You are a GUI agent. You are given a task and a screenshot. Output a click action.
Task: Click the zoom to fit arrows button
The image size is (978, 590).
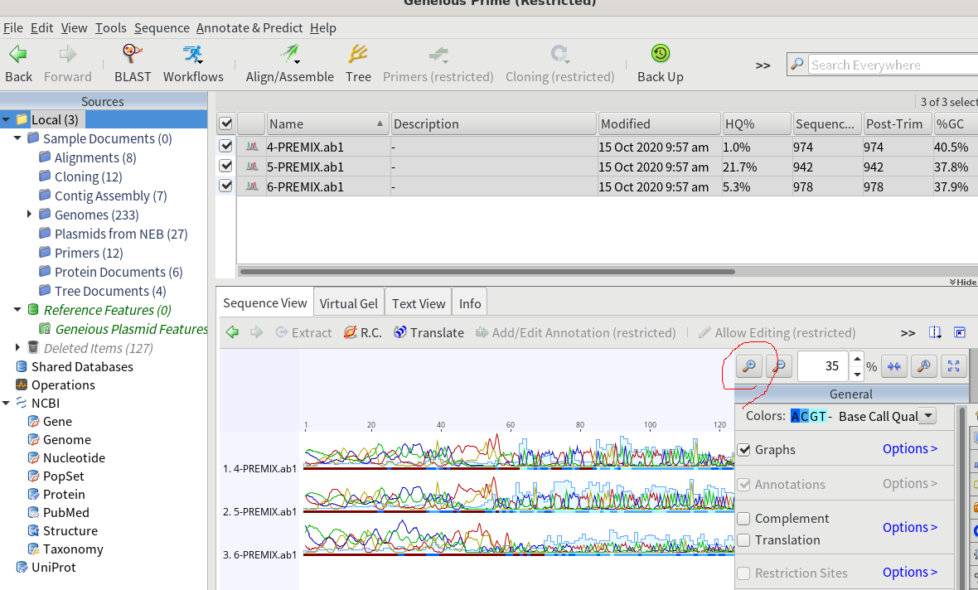pyautogui.click(x=893, y=366)
